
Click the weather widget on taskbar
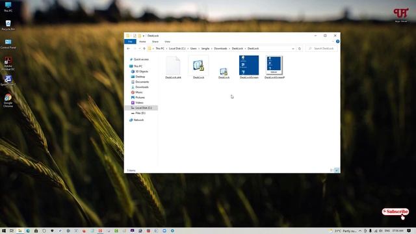343,231
